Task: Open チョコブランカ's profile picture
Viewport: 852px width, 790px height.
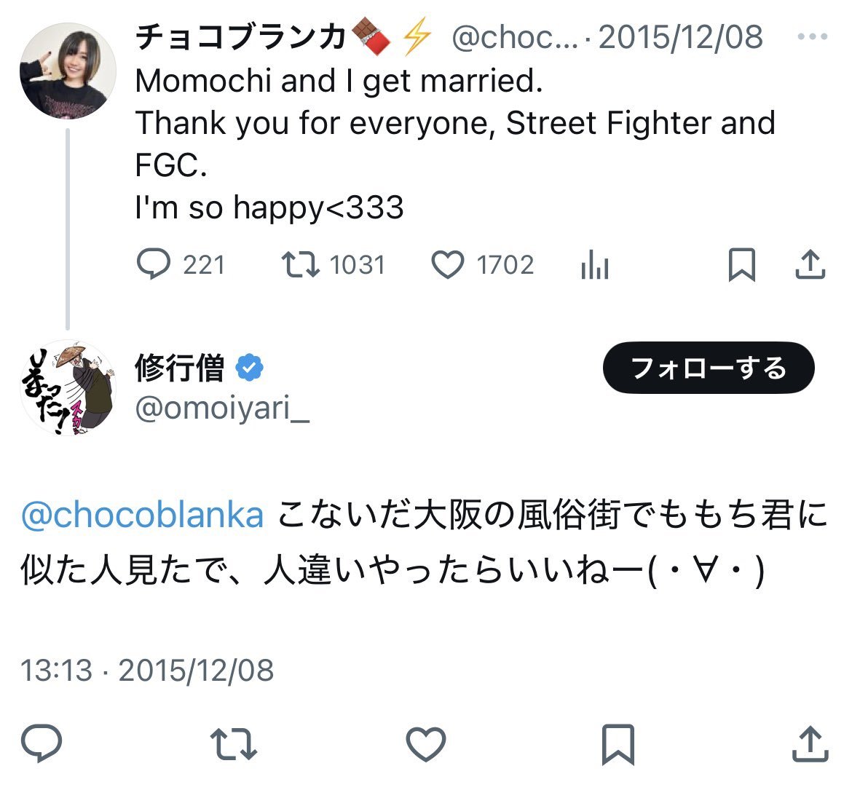Action: tap(68, 71)
